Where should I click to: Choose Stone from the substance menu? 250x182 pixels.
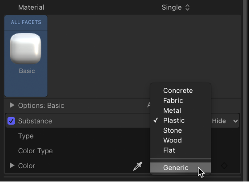pyautogui.click(x=181, y=131)
